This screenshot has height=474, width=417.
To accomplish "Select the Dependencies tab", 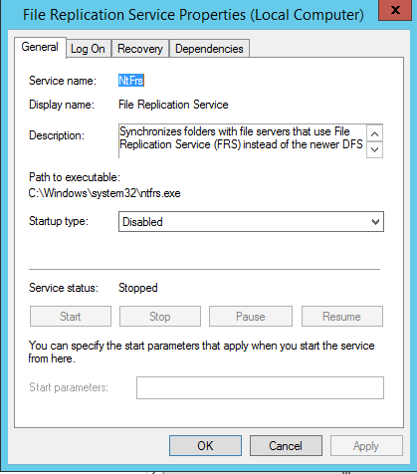I will tap(209, 49).
